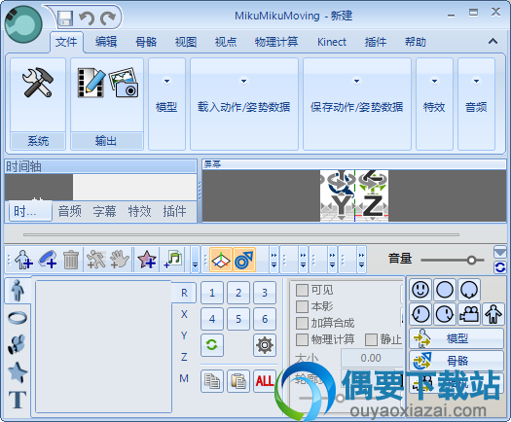Click the green refresh arrows button
The height and width of the screenshot is (422, 511).
[212, 345]
